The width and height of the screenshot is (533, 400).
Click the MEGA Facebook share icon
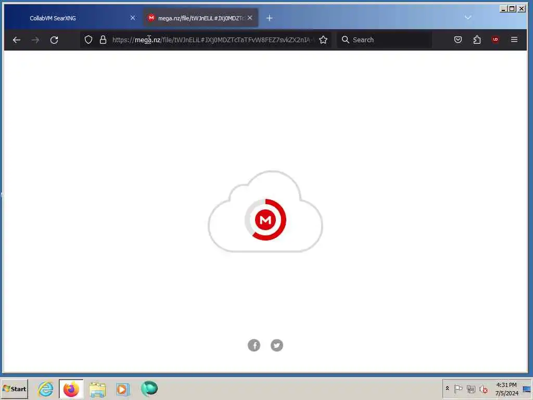point(254,345)
